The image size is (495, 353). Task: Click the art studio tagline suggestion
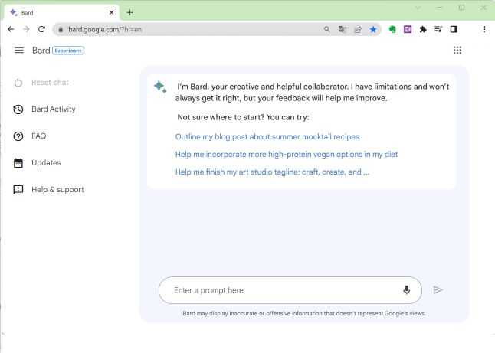coord(272,172)
